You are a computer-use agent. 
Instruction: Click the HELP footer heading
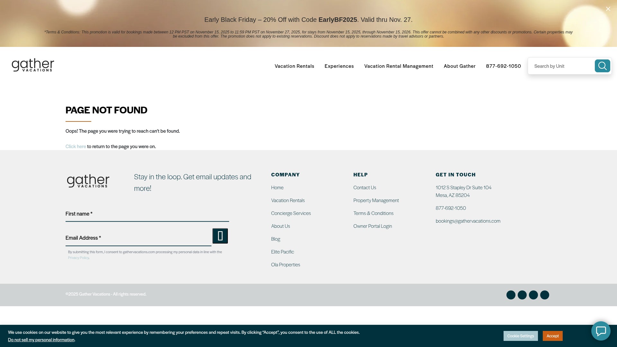point(361,174)
